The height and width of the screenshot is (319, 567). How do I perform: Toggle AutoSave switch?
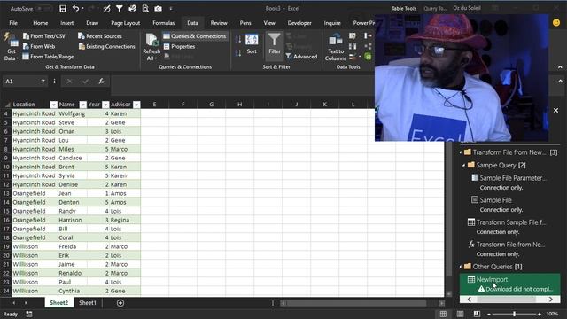pos(45,8)
